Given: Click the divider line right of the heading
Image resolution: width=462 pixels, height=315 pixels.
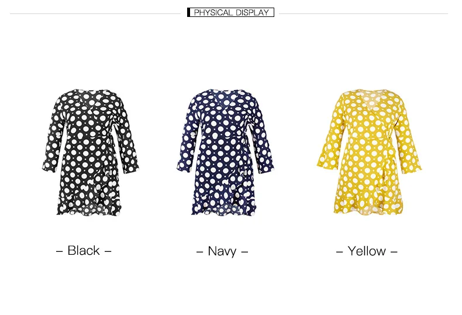Looking at the screenshot, I should tap(363, 13).
